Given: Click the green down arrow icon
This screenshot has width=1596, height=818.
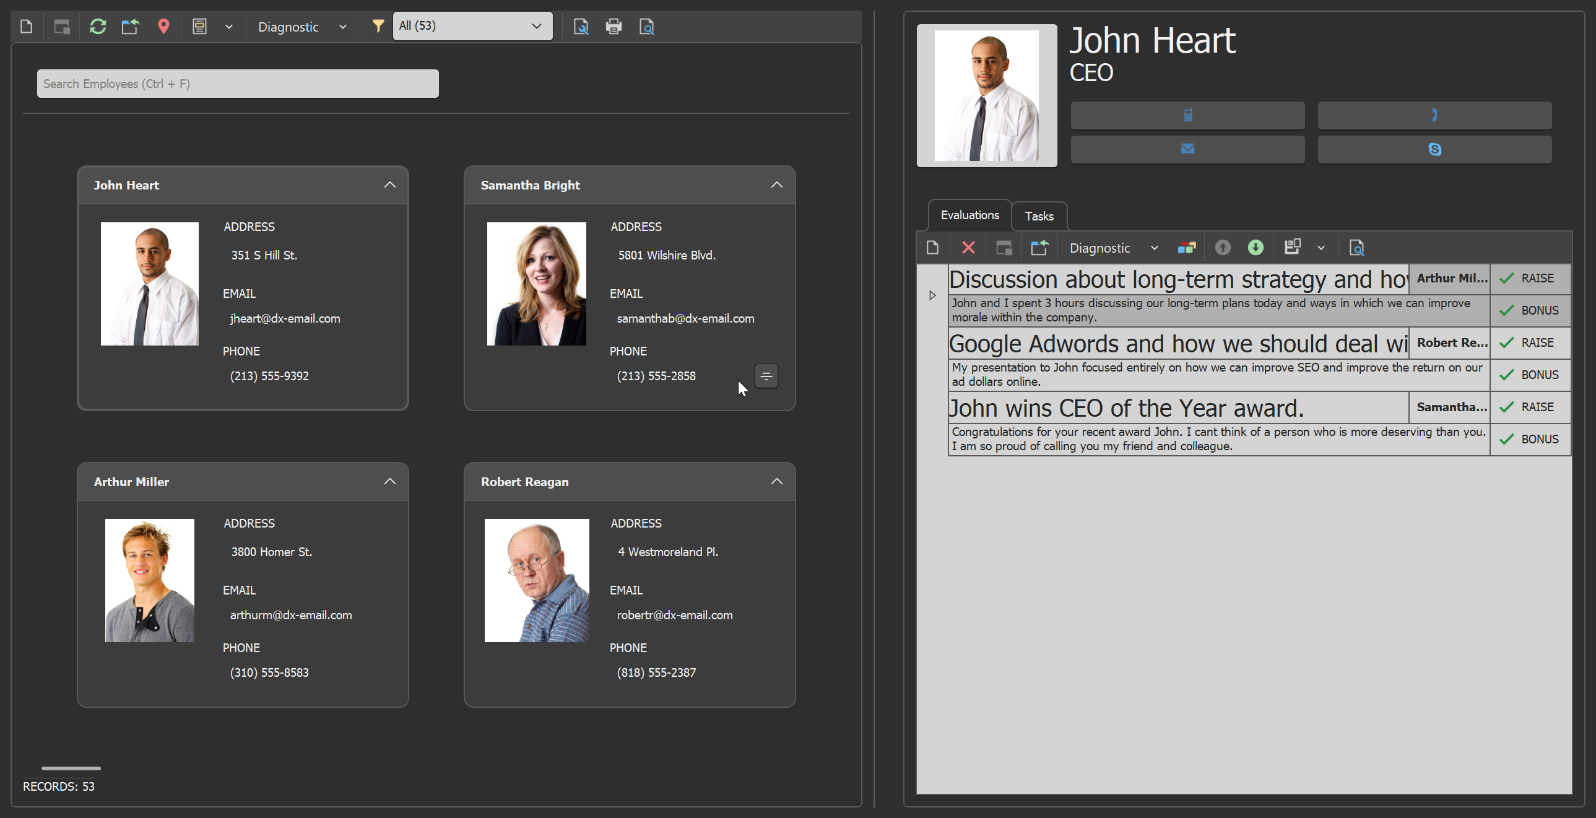Looking at the screenshot, I should 1256,248.
